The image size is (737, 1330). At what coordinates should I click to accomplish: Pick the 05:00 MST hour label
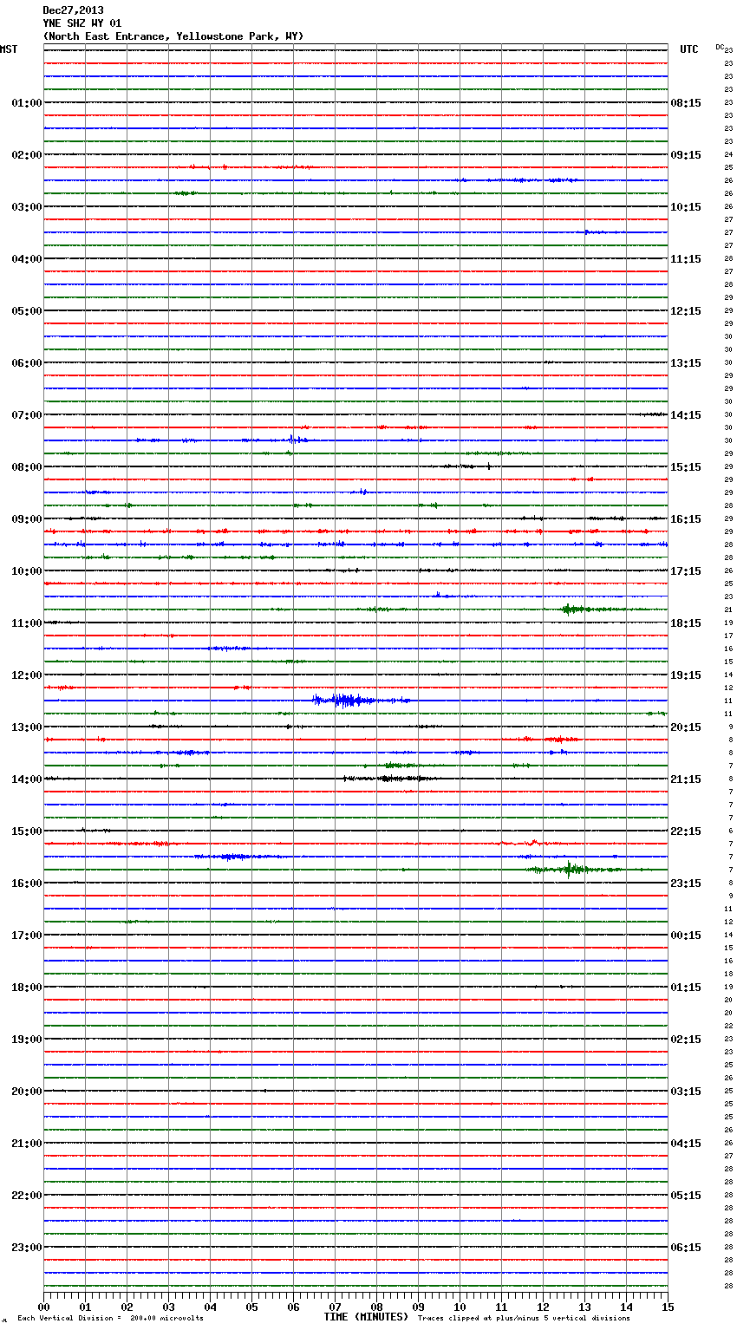(27, 311)
